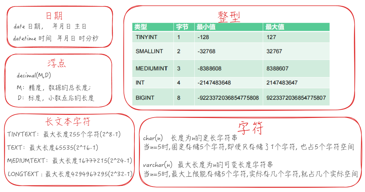Select the 'TEXT: 最大长度65535' line

[x=52, y=147]
